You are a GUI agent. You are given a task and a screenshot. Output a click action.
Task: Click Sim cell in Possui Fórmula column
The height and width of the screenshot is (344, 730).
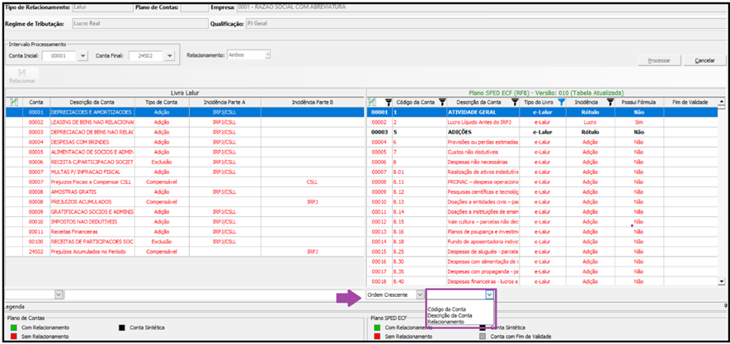tap(638, 121)
